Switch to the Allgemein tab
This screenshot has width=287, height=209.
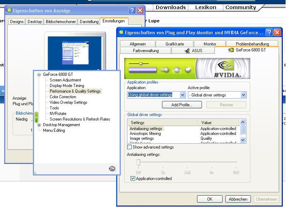coord(138,44)
